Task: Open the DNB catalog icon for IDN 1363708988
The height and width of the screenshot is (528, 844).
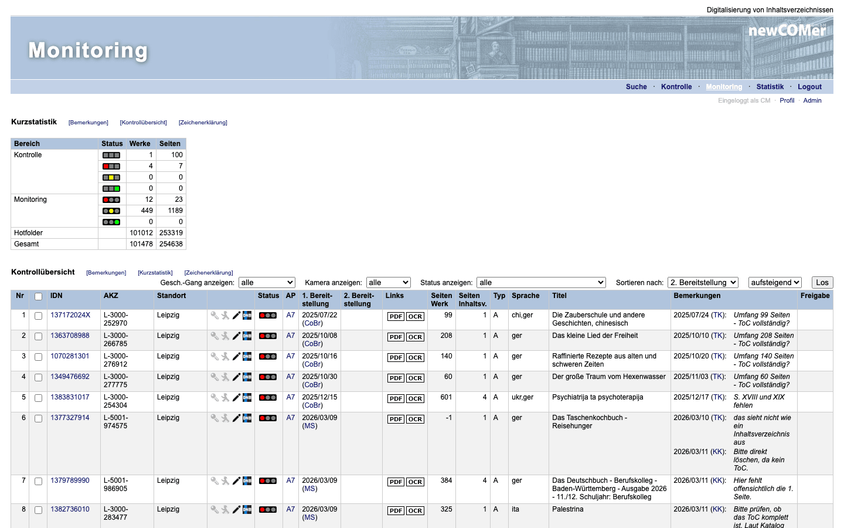Action: click(247, 336)
